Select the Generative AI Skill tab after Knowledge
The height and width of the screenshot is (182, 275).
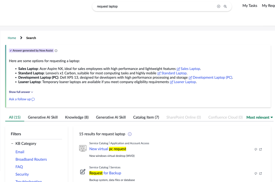111,117
